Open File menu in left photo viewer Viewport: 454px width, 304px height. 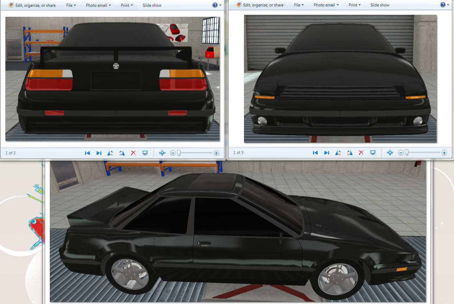tap(71, 5)
